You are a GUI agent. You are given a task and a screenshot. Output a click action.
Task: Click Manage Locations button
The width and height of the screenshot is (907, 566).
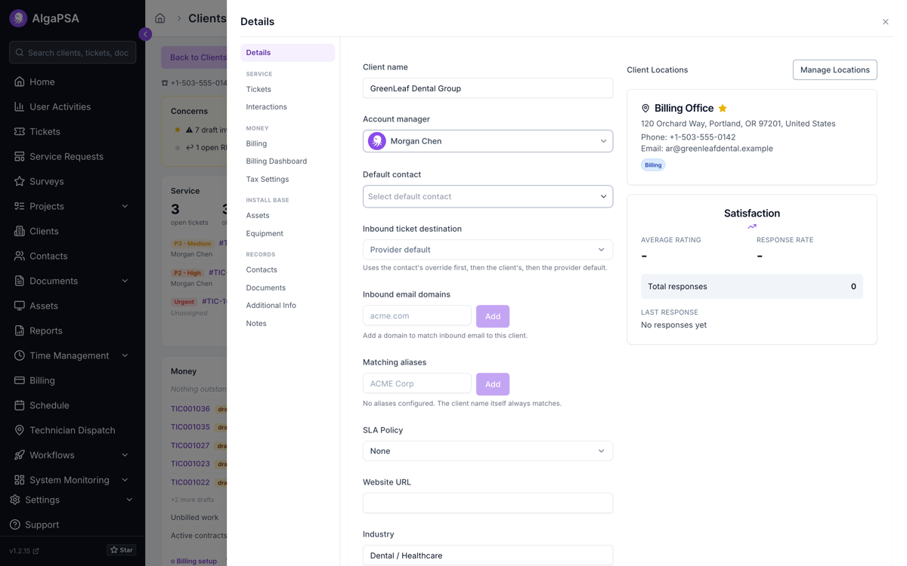click(834, 69)
